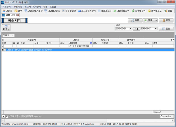
Task: Open the 보고서 menu
Action: pyautogui.click(x=28, y=7)
